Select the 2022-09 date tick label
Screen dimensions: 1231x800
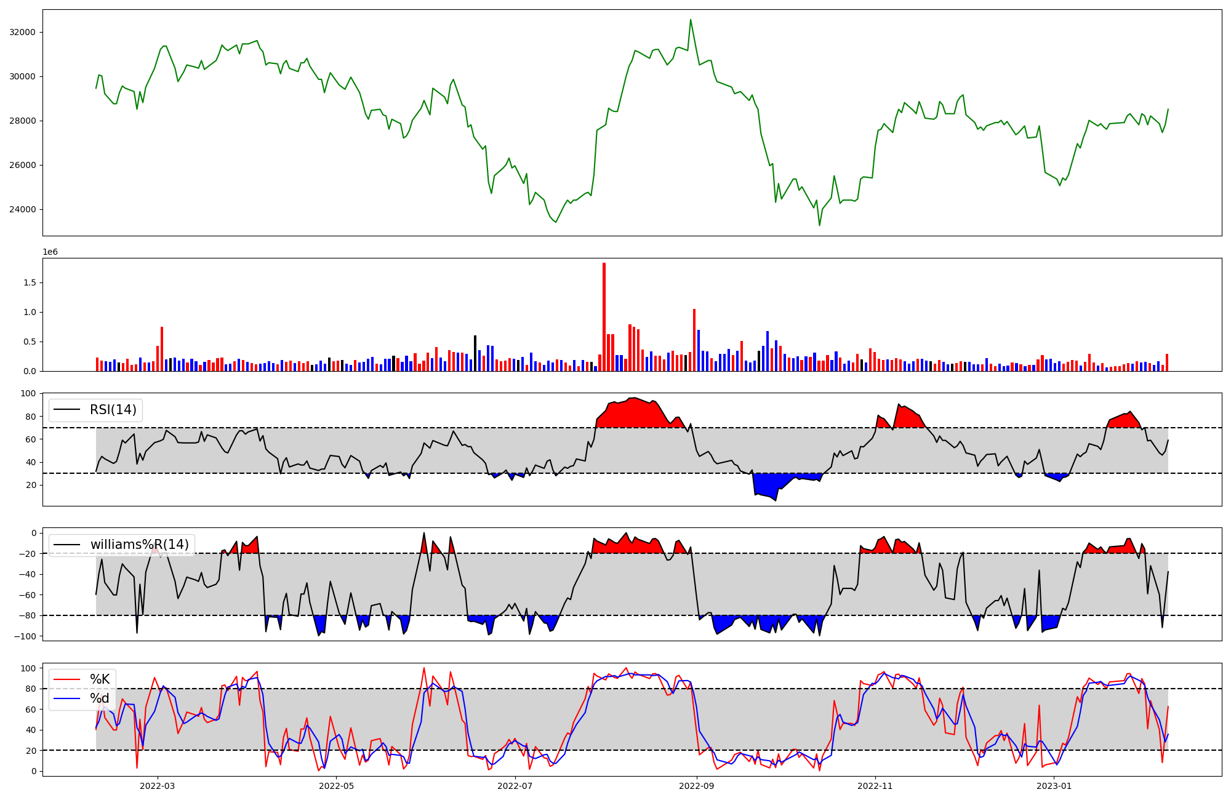point(696,786)
